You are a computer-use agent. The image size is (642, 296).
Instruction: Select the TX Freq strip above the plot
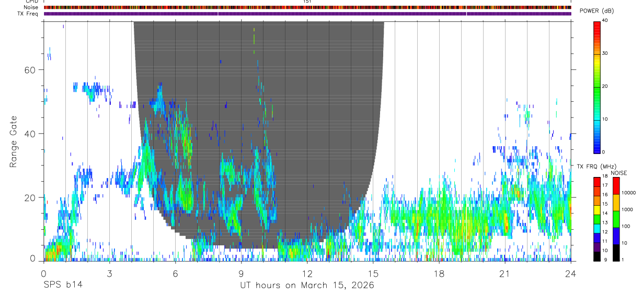[307, 14]
